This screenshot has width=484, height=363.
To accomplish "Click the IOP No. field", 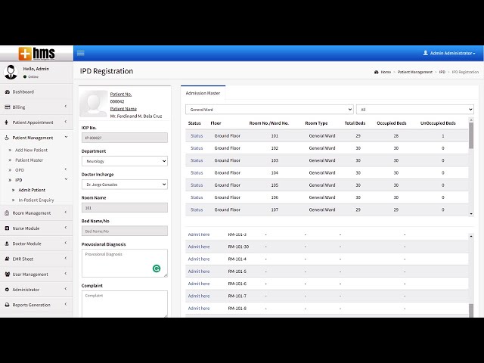I will point(124,138).
